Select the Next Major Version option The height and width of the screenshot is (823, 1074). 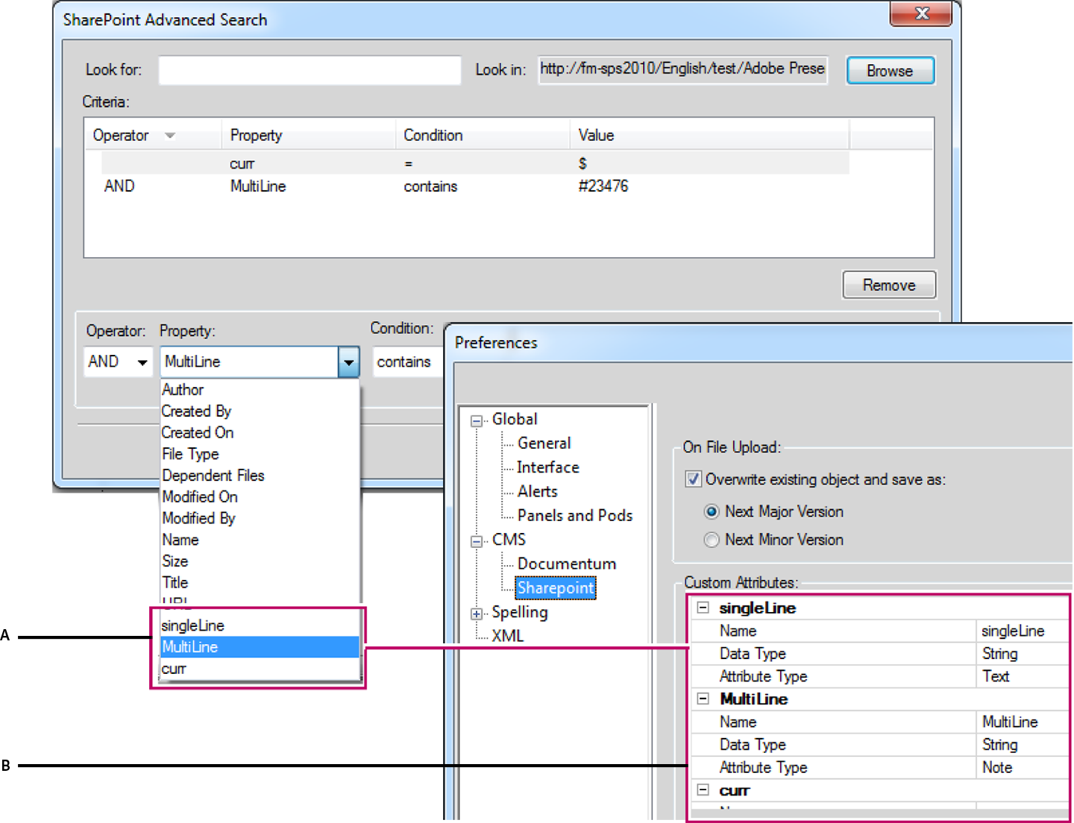pyautogui.click(x=712, y=511)
